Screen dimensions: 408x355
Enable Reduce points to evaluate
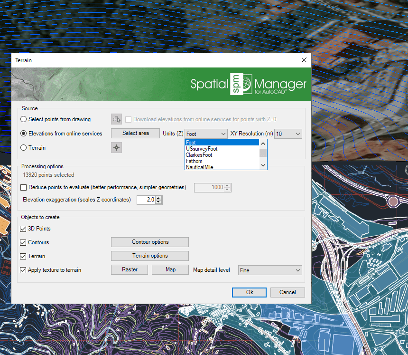(24, 187)
